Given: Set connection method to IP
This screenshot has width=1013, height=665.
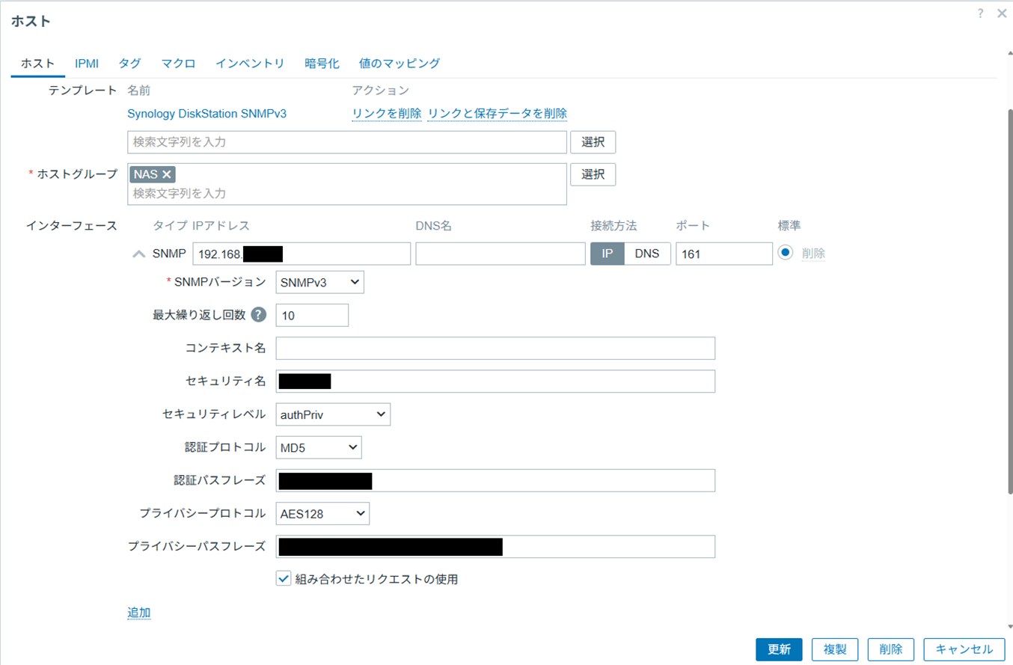Looking at the screenshot, I should pos(608,254).
